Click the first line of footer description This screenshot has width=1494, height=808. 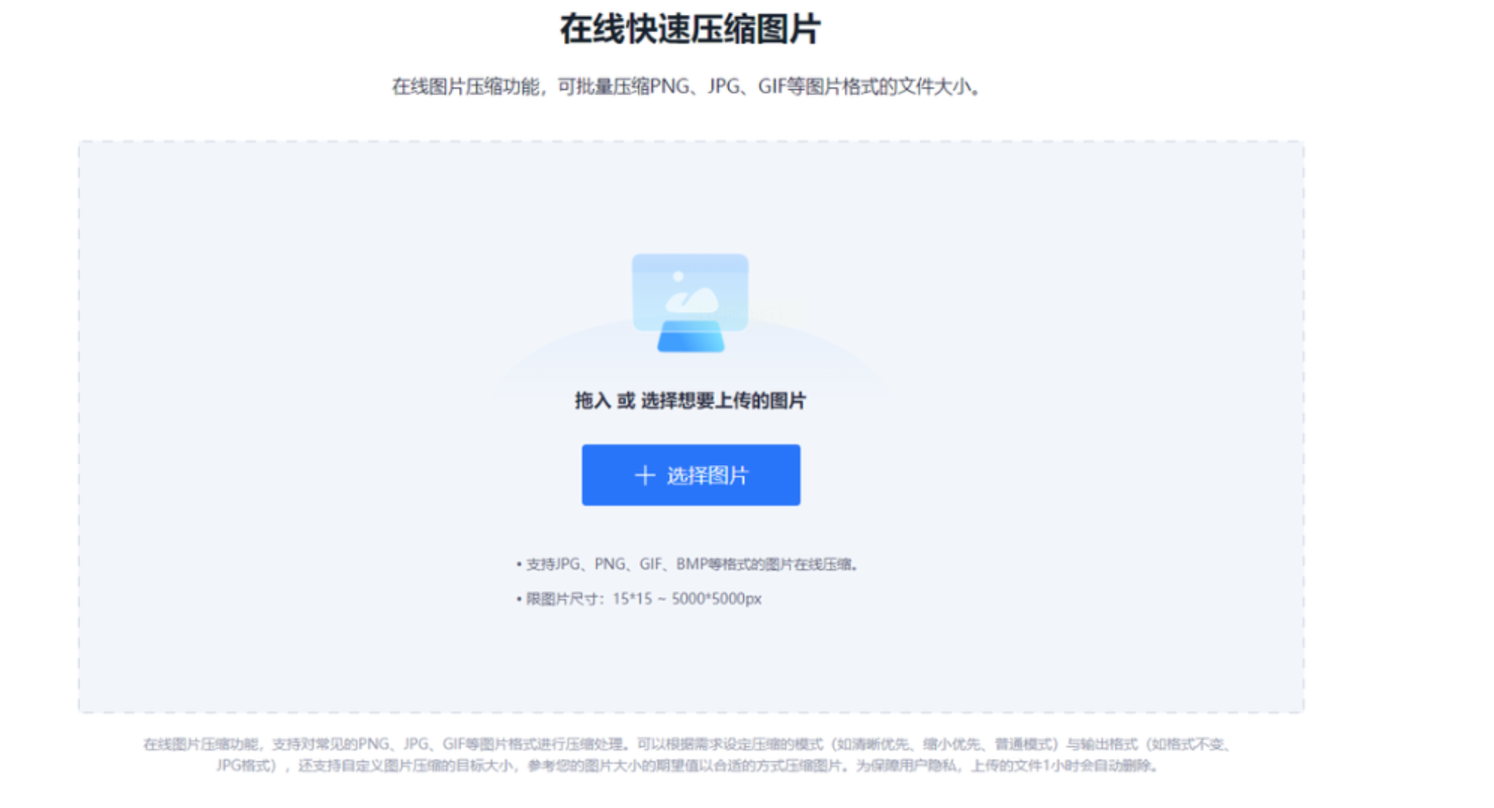pyautogui.click(x=686, y=744)
